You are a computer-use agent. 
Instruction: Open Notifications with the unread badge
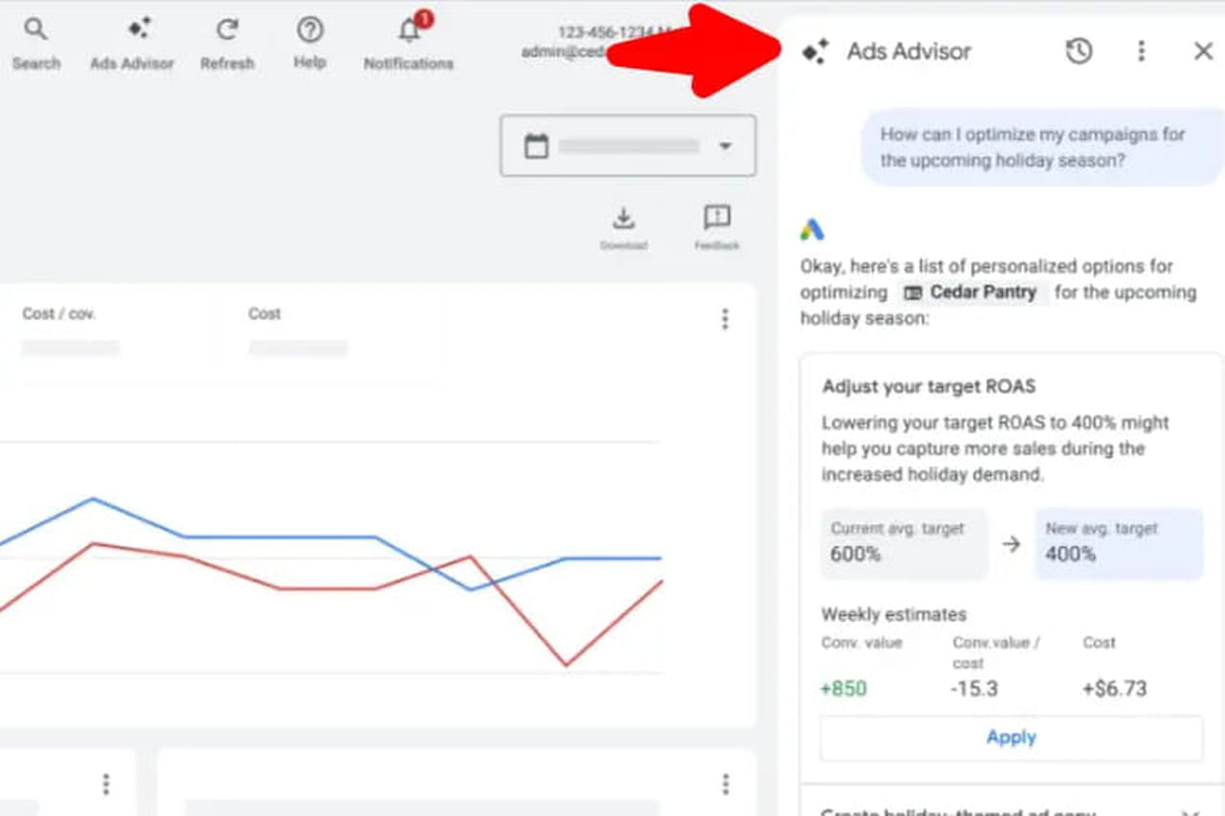pos(408,33)
